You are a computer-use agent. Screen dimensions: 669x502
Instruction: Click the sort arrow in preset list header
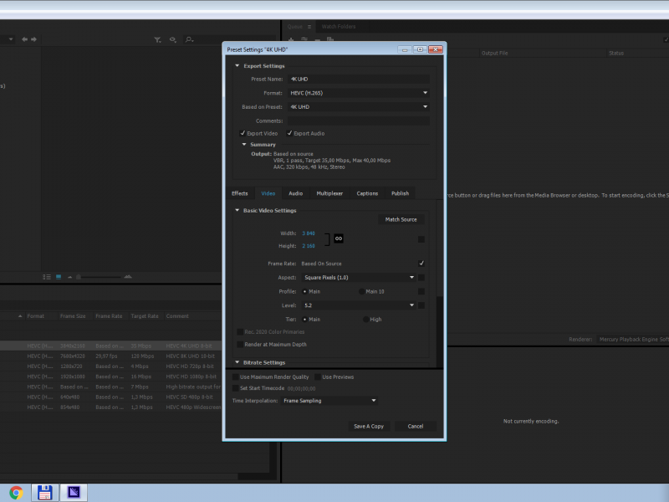20,316
